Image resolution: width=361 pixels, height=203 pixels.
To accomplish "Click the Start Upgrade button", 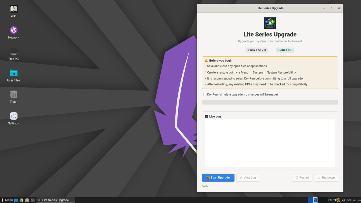I will (x=218, y=178).
